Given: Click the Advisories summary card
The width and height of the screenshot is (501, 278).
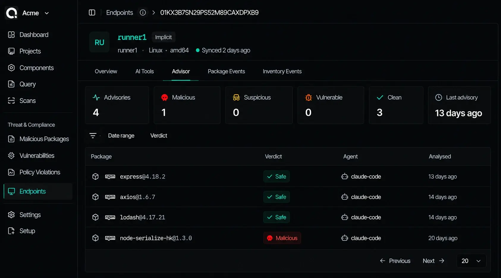Looking at the screenshot, I should [117, 105].
